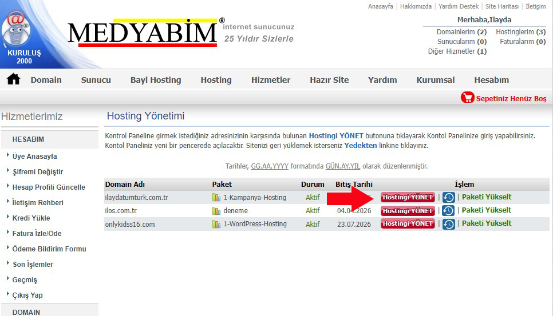This screenshot has width=553, height=316.
Task: Open Domainlerim (2) link
Action: click(461, 32)
